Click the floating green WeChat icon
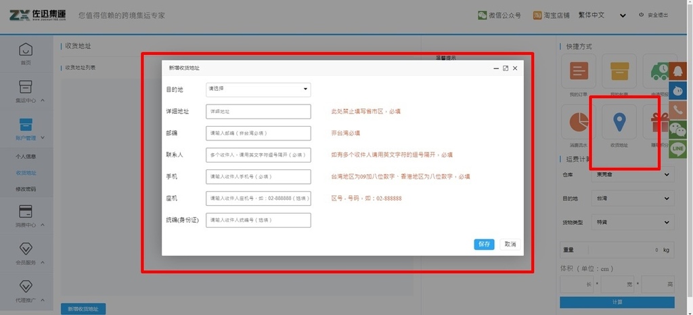Viewport: 693px width, 315px height. [x=678, y=129]
